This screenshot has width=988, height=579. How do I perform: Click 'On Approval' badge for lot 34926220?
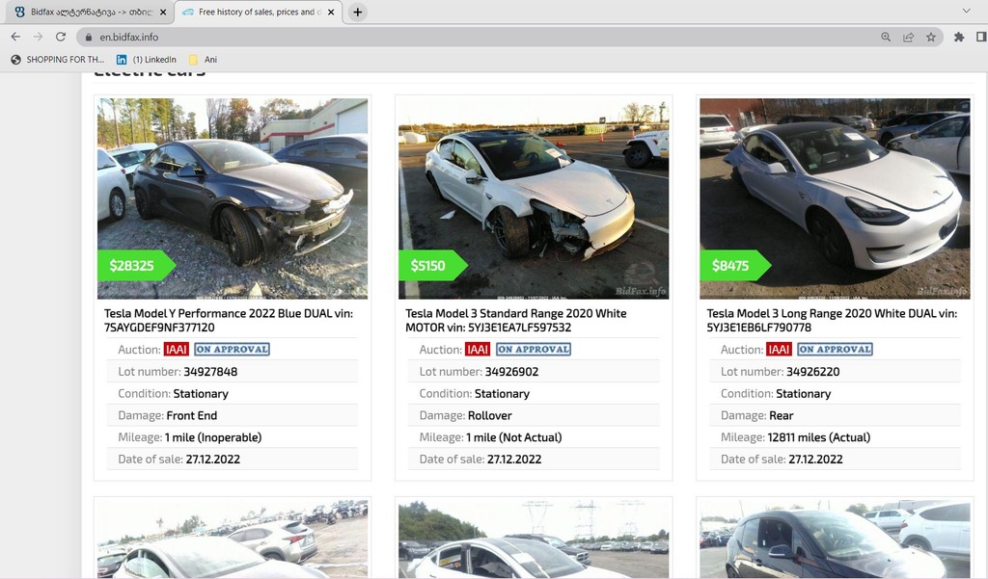[x=835, y=350]
